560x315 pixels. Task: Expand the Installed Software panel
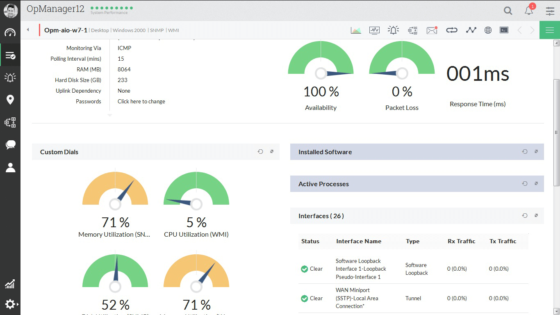pyautogui.click(x=536, y=152)
